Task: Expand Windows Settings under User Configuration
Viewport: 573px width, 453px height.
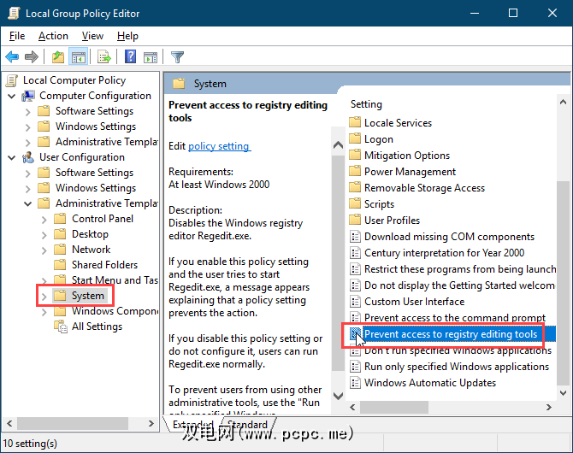Action: pos(28,188)
